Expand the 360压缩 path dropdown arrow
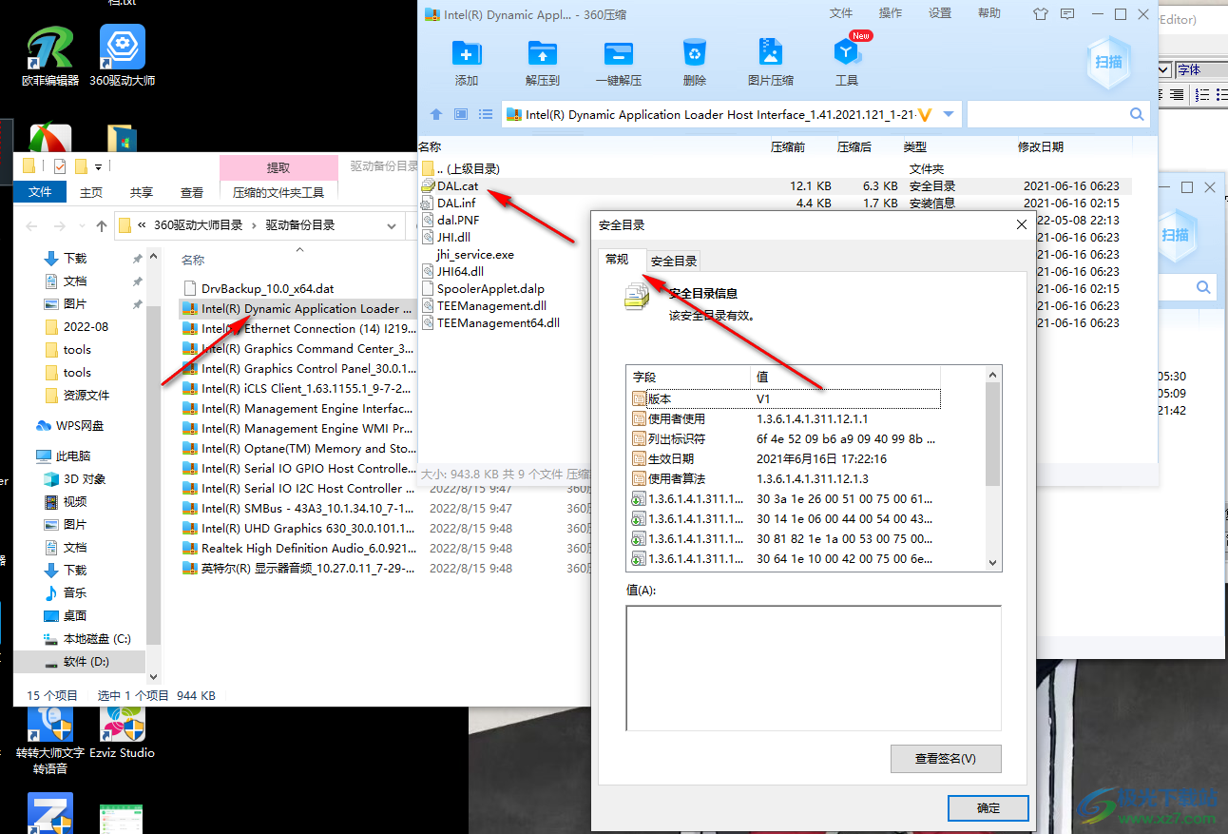The width and height of the screenshot is (1228, 834). coord(949,114)
